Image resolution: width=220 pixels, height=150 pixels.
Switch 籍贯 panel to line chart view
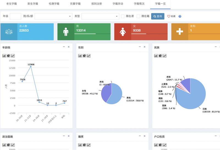(x=89, y=145)
